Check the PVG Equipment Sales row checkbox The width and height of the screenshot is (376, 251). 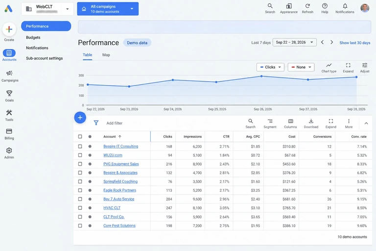(x=80, y=164)
